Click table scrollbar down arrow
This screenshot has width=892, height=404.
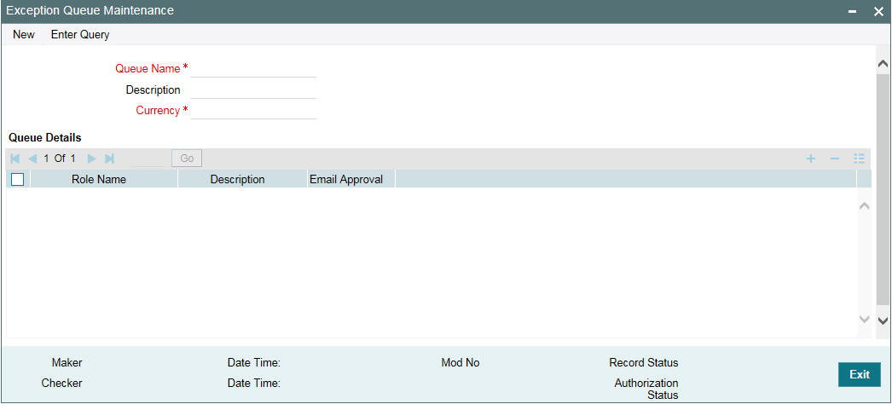pyautogui.click(x=864, y=320)
